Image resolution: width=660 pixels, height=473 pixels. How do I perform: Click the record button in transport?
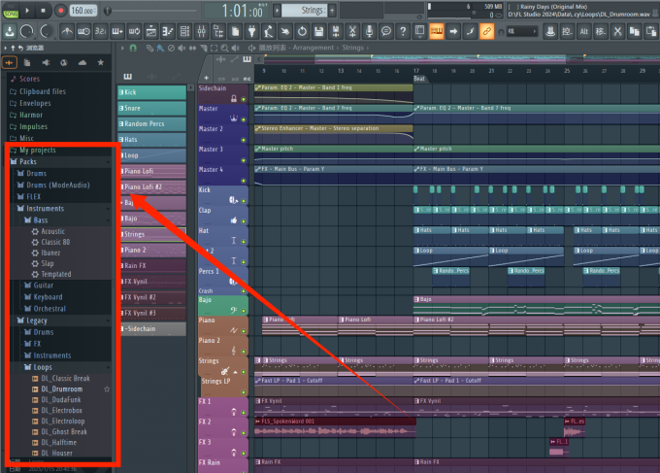coord(60,11)
